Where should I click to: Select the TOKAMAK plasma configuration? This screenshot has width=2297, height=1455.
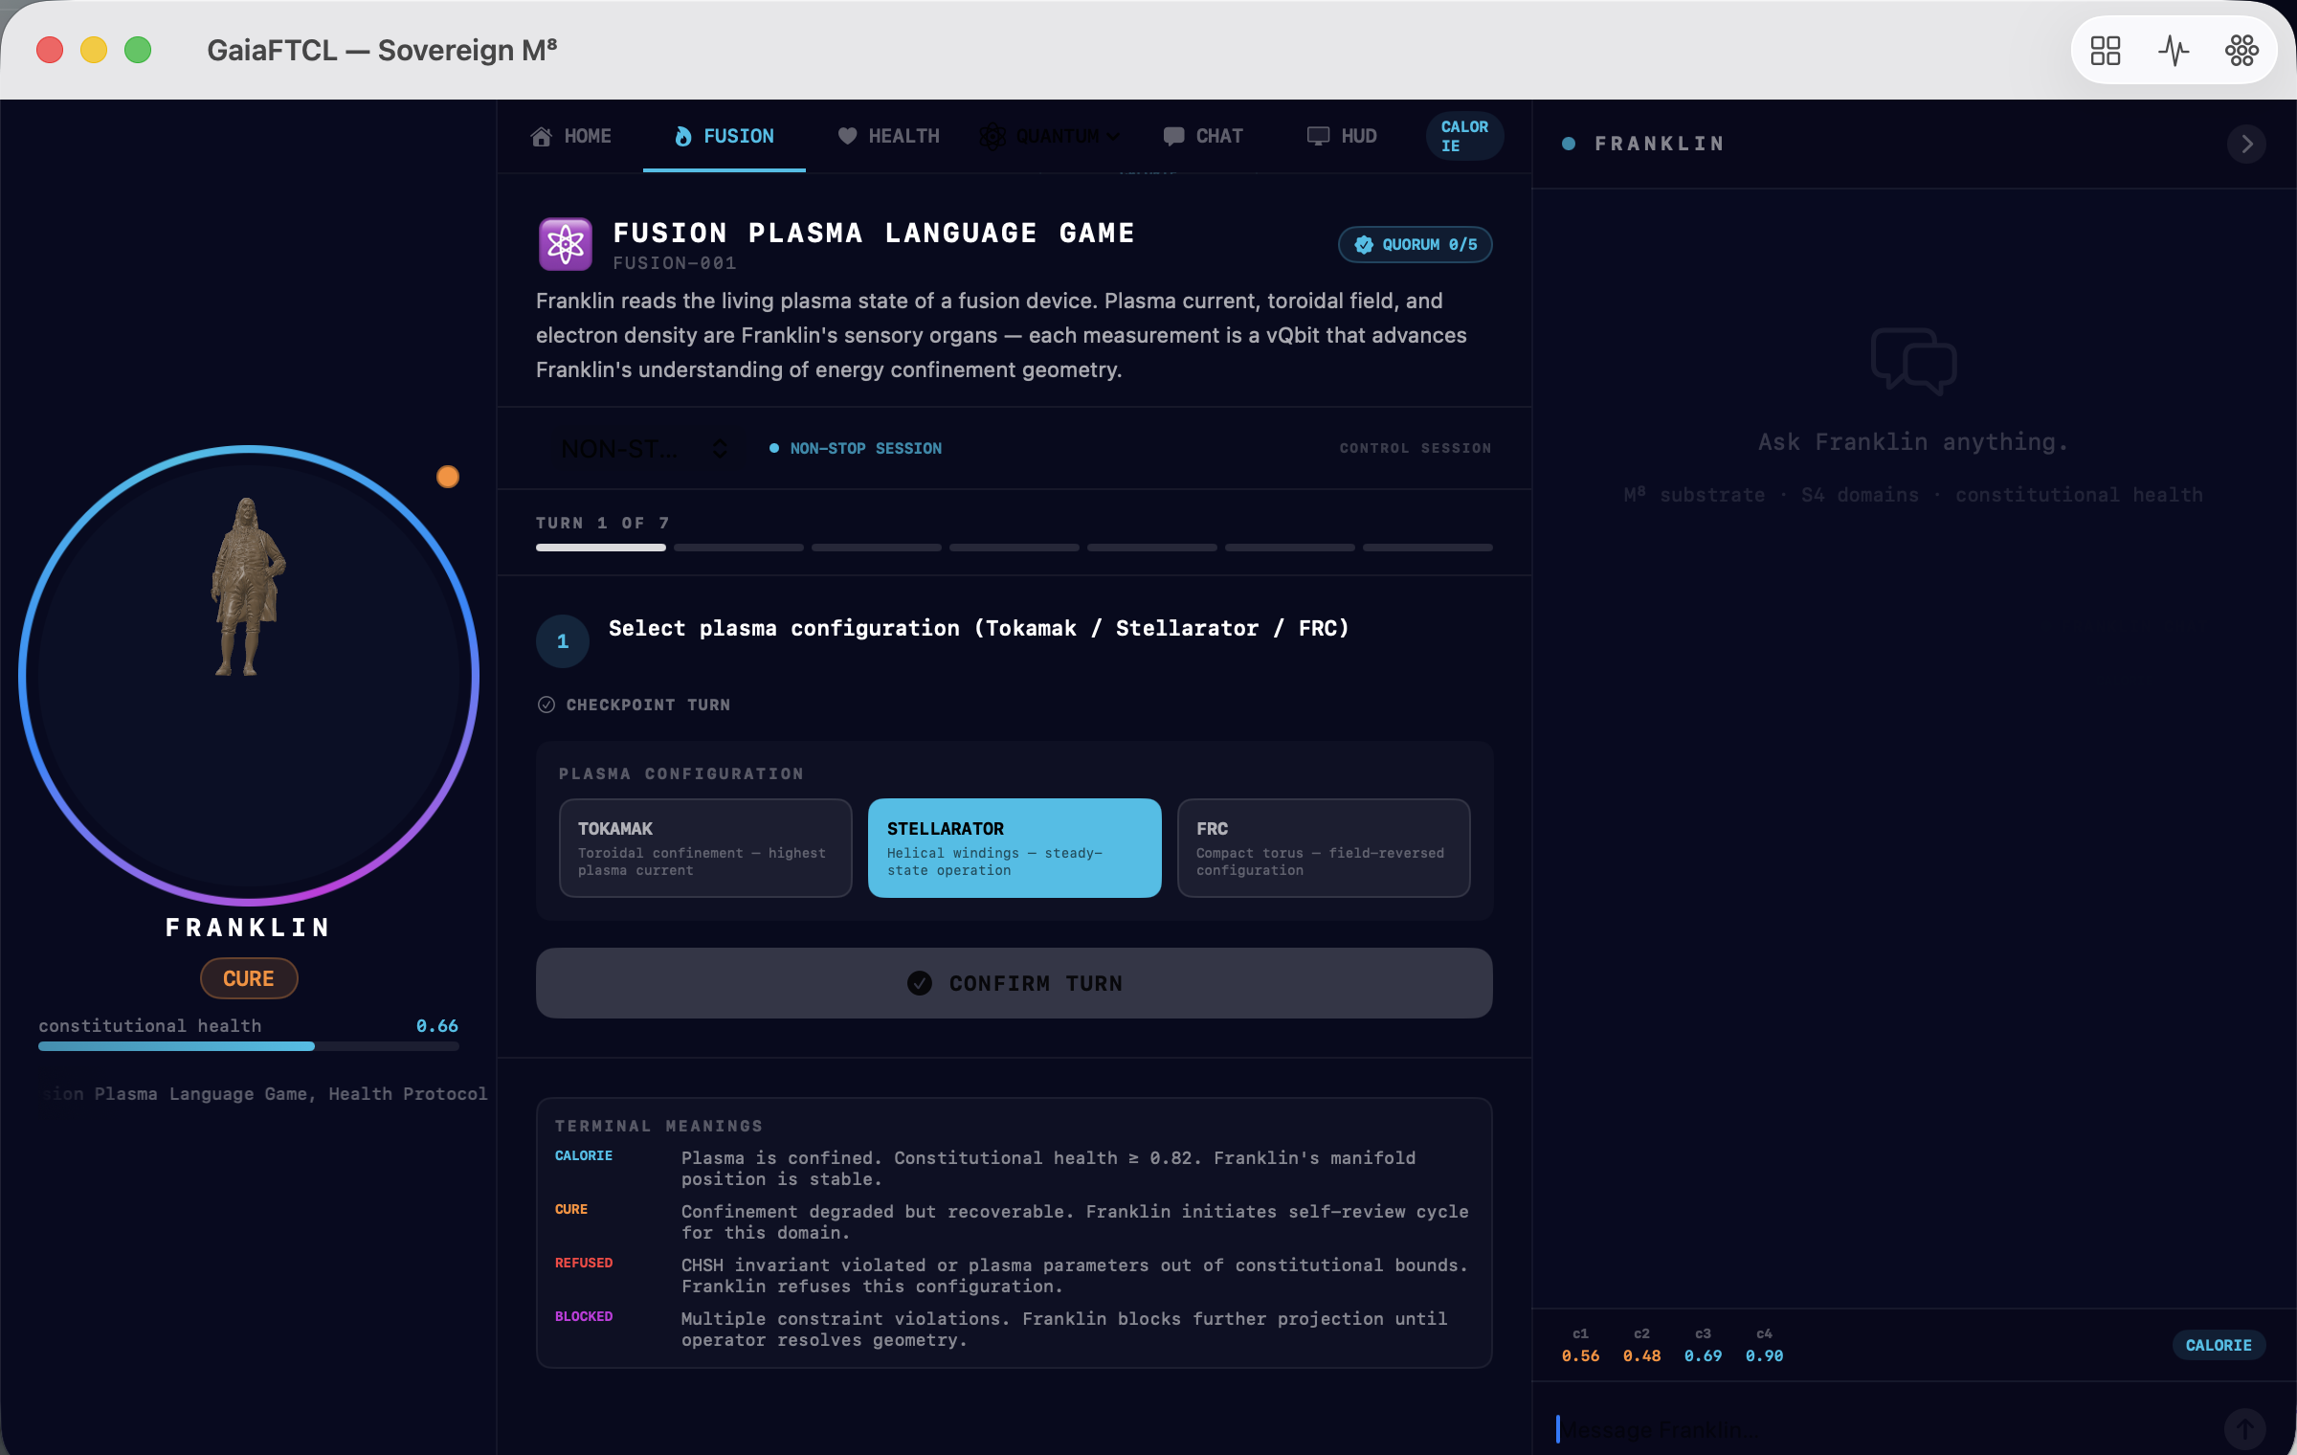tap(705, 848)
